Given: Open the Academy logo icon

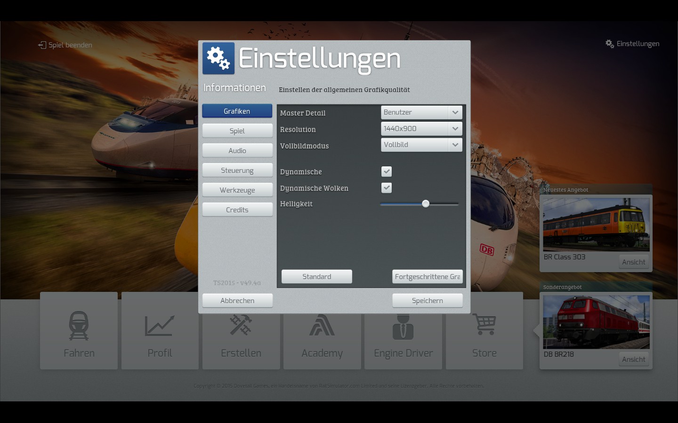Looking at the screenshot, I should (x=322, y=325).
